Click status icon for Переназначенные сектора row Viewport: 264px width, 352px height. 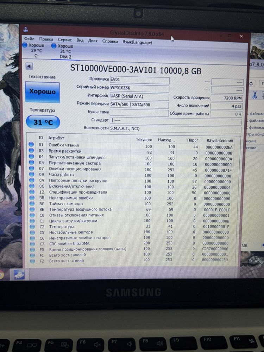point(31,162)
